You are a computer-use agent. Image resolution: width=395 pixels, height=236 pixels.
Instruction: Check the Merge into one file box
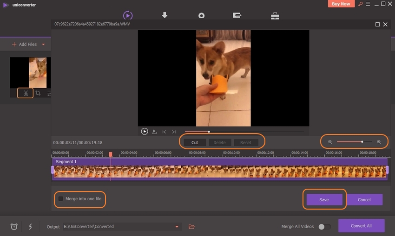tap(60, 198)
